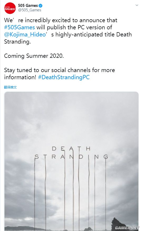
Task: Click the 'We're incredibly excited' opening line
Action: tap(61, 20)
